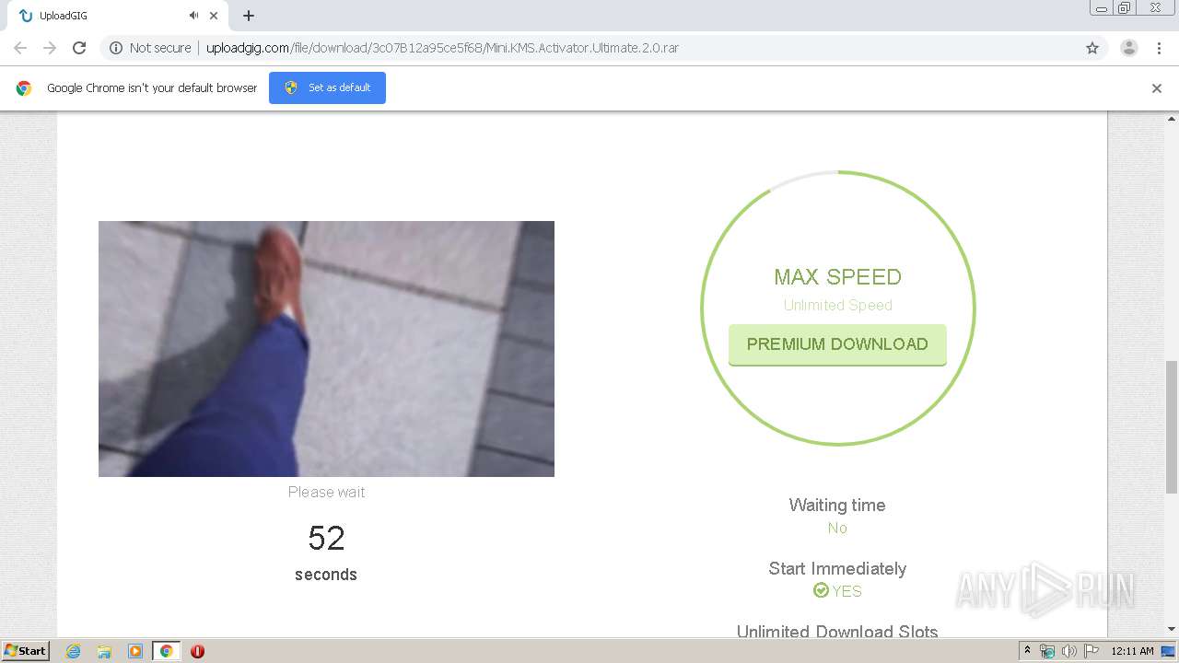Click the taskbar clock 12:11 AM
The height and width of the screenshot is (663, 1179).
point(1132,651)
